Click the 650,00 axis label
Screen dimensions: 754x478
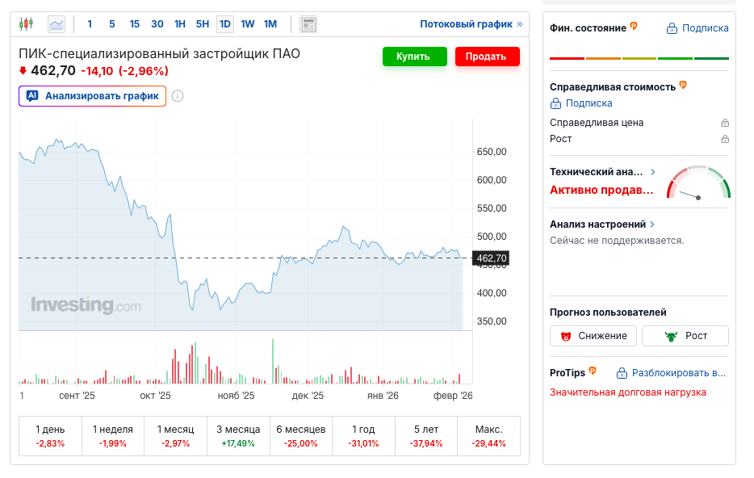(492, 152)
